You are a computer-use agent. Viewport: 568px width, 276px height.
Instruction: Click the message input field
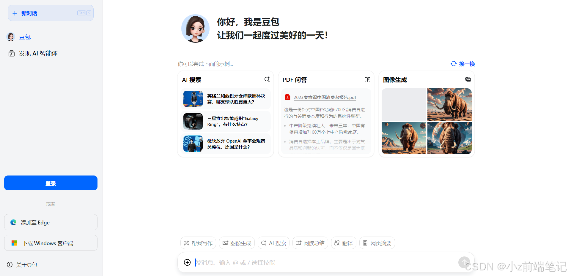click(297, 262)
